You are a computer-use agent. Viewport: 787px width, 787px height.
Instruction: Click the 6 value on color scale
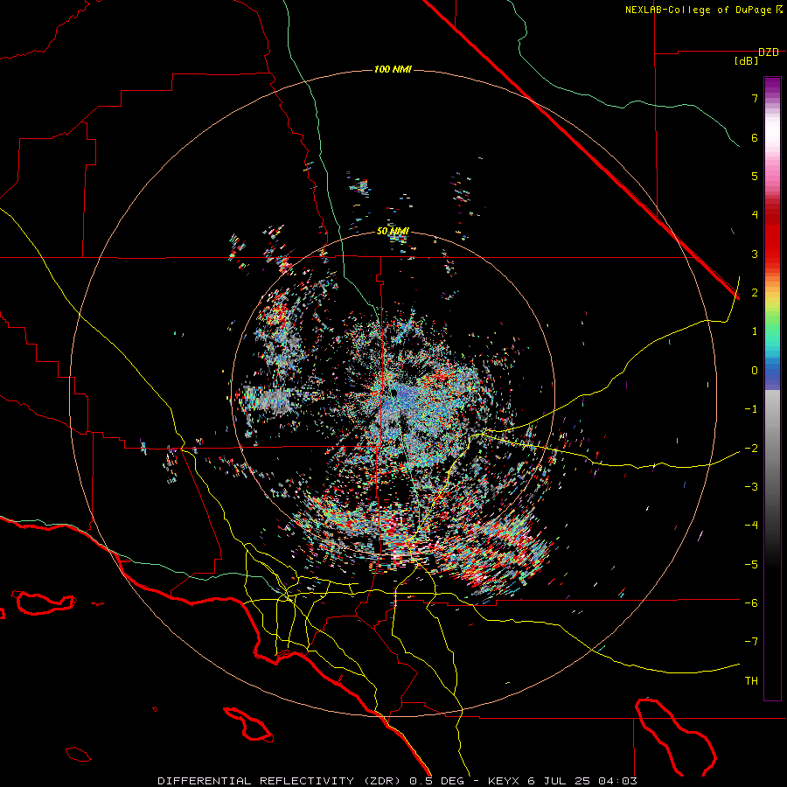click(x=755, y=137)
